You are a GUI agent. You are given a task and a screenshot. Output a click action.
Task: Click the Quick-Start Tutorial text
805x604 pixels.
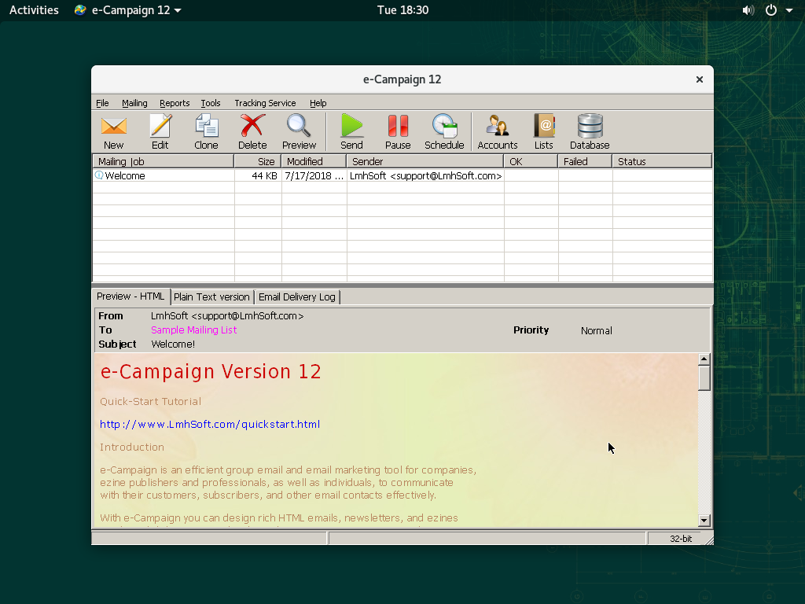click(x=150, y=402)
